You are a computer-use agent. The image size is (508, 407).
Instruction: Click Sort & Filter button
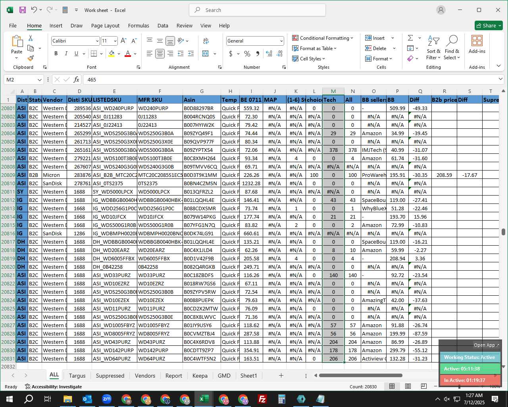pyautogui.click(x=433, y=47)
